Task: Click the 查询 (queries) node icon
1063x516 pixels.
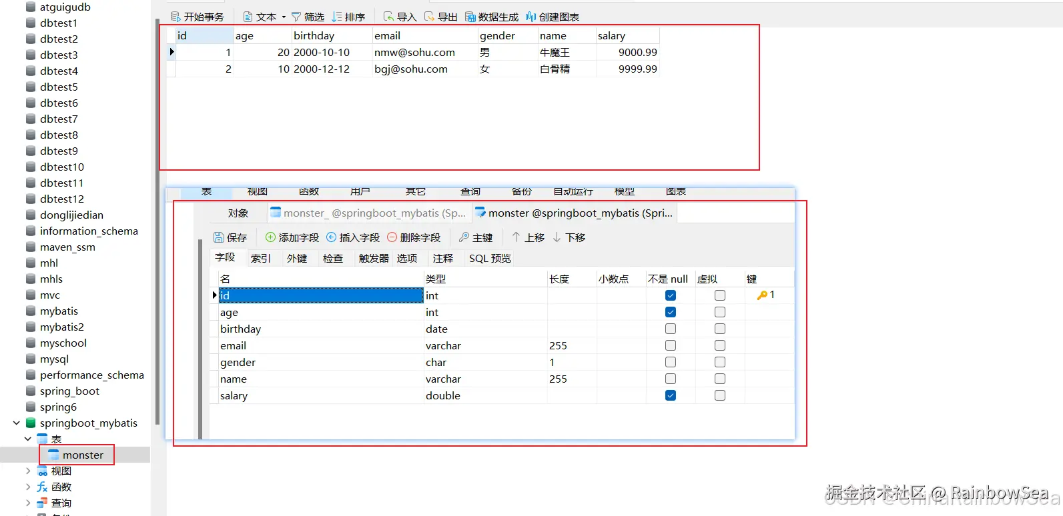Action: tap(43, 503)
